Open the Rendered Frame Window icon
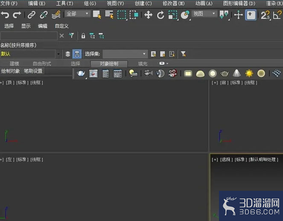 (93, 74)
